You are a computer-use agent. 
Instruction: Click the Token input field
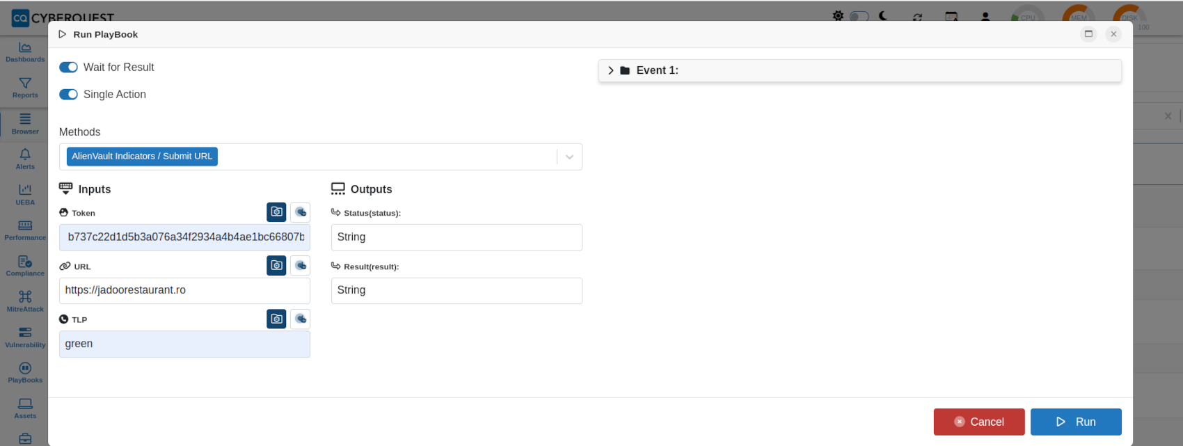pos(184,237)
